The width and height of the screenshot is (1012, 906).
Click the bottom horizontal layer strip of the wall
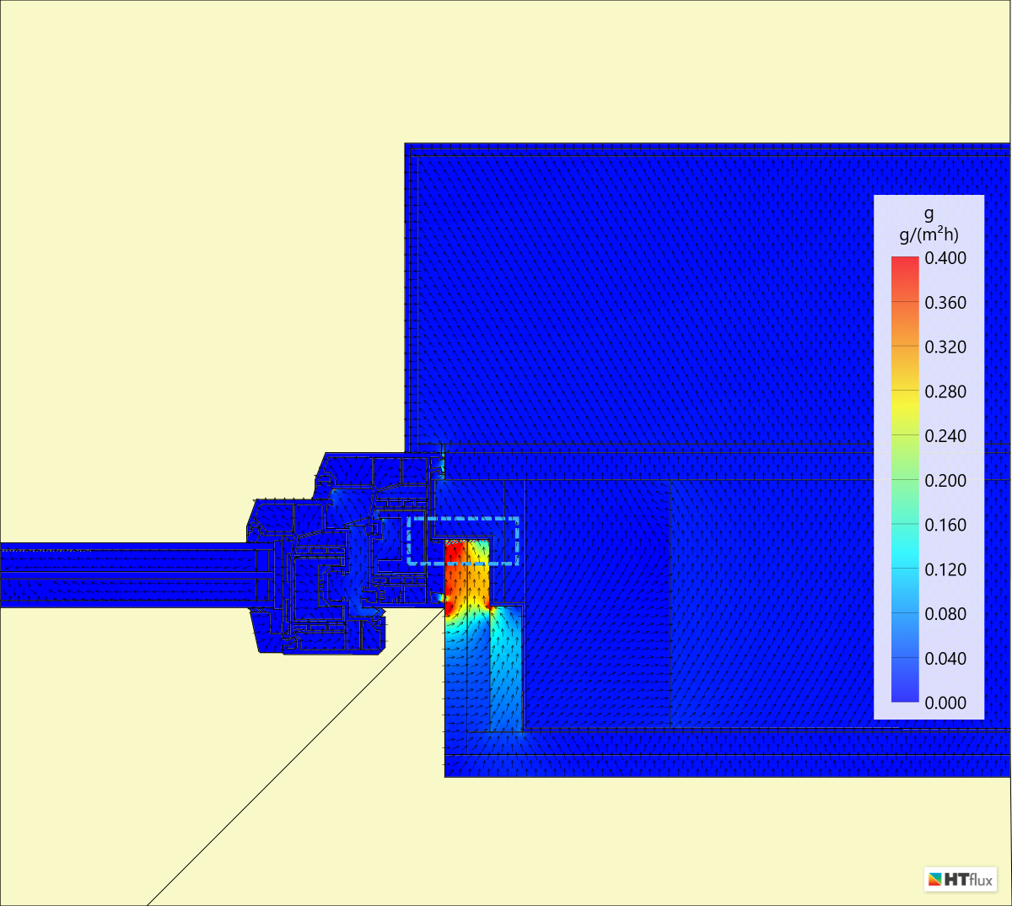click(x=725, y=766)
